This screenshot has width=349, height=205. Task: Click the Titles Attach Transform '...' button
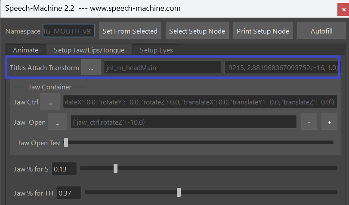click(91, 67)
